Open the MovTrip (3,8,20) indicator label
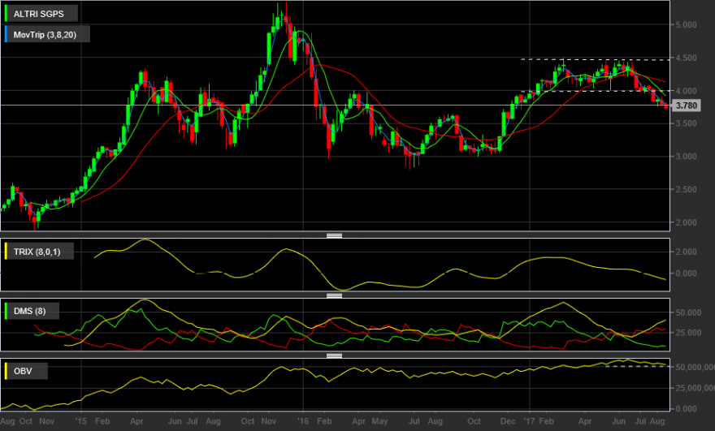715x431 pixels. [45, 35]
